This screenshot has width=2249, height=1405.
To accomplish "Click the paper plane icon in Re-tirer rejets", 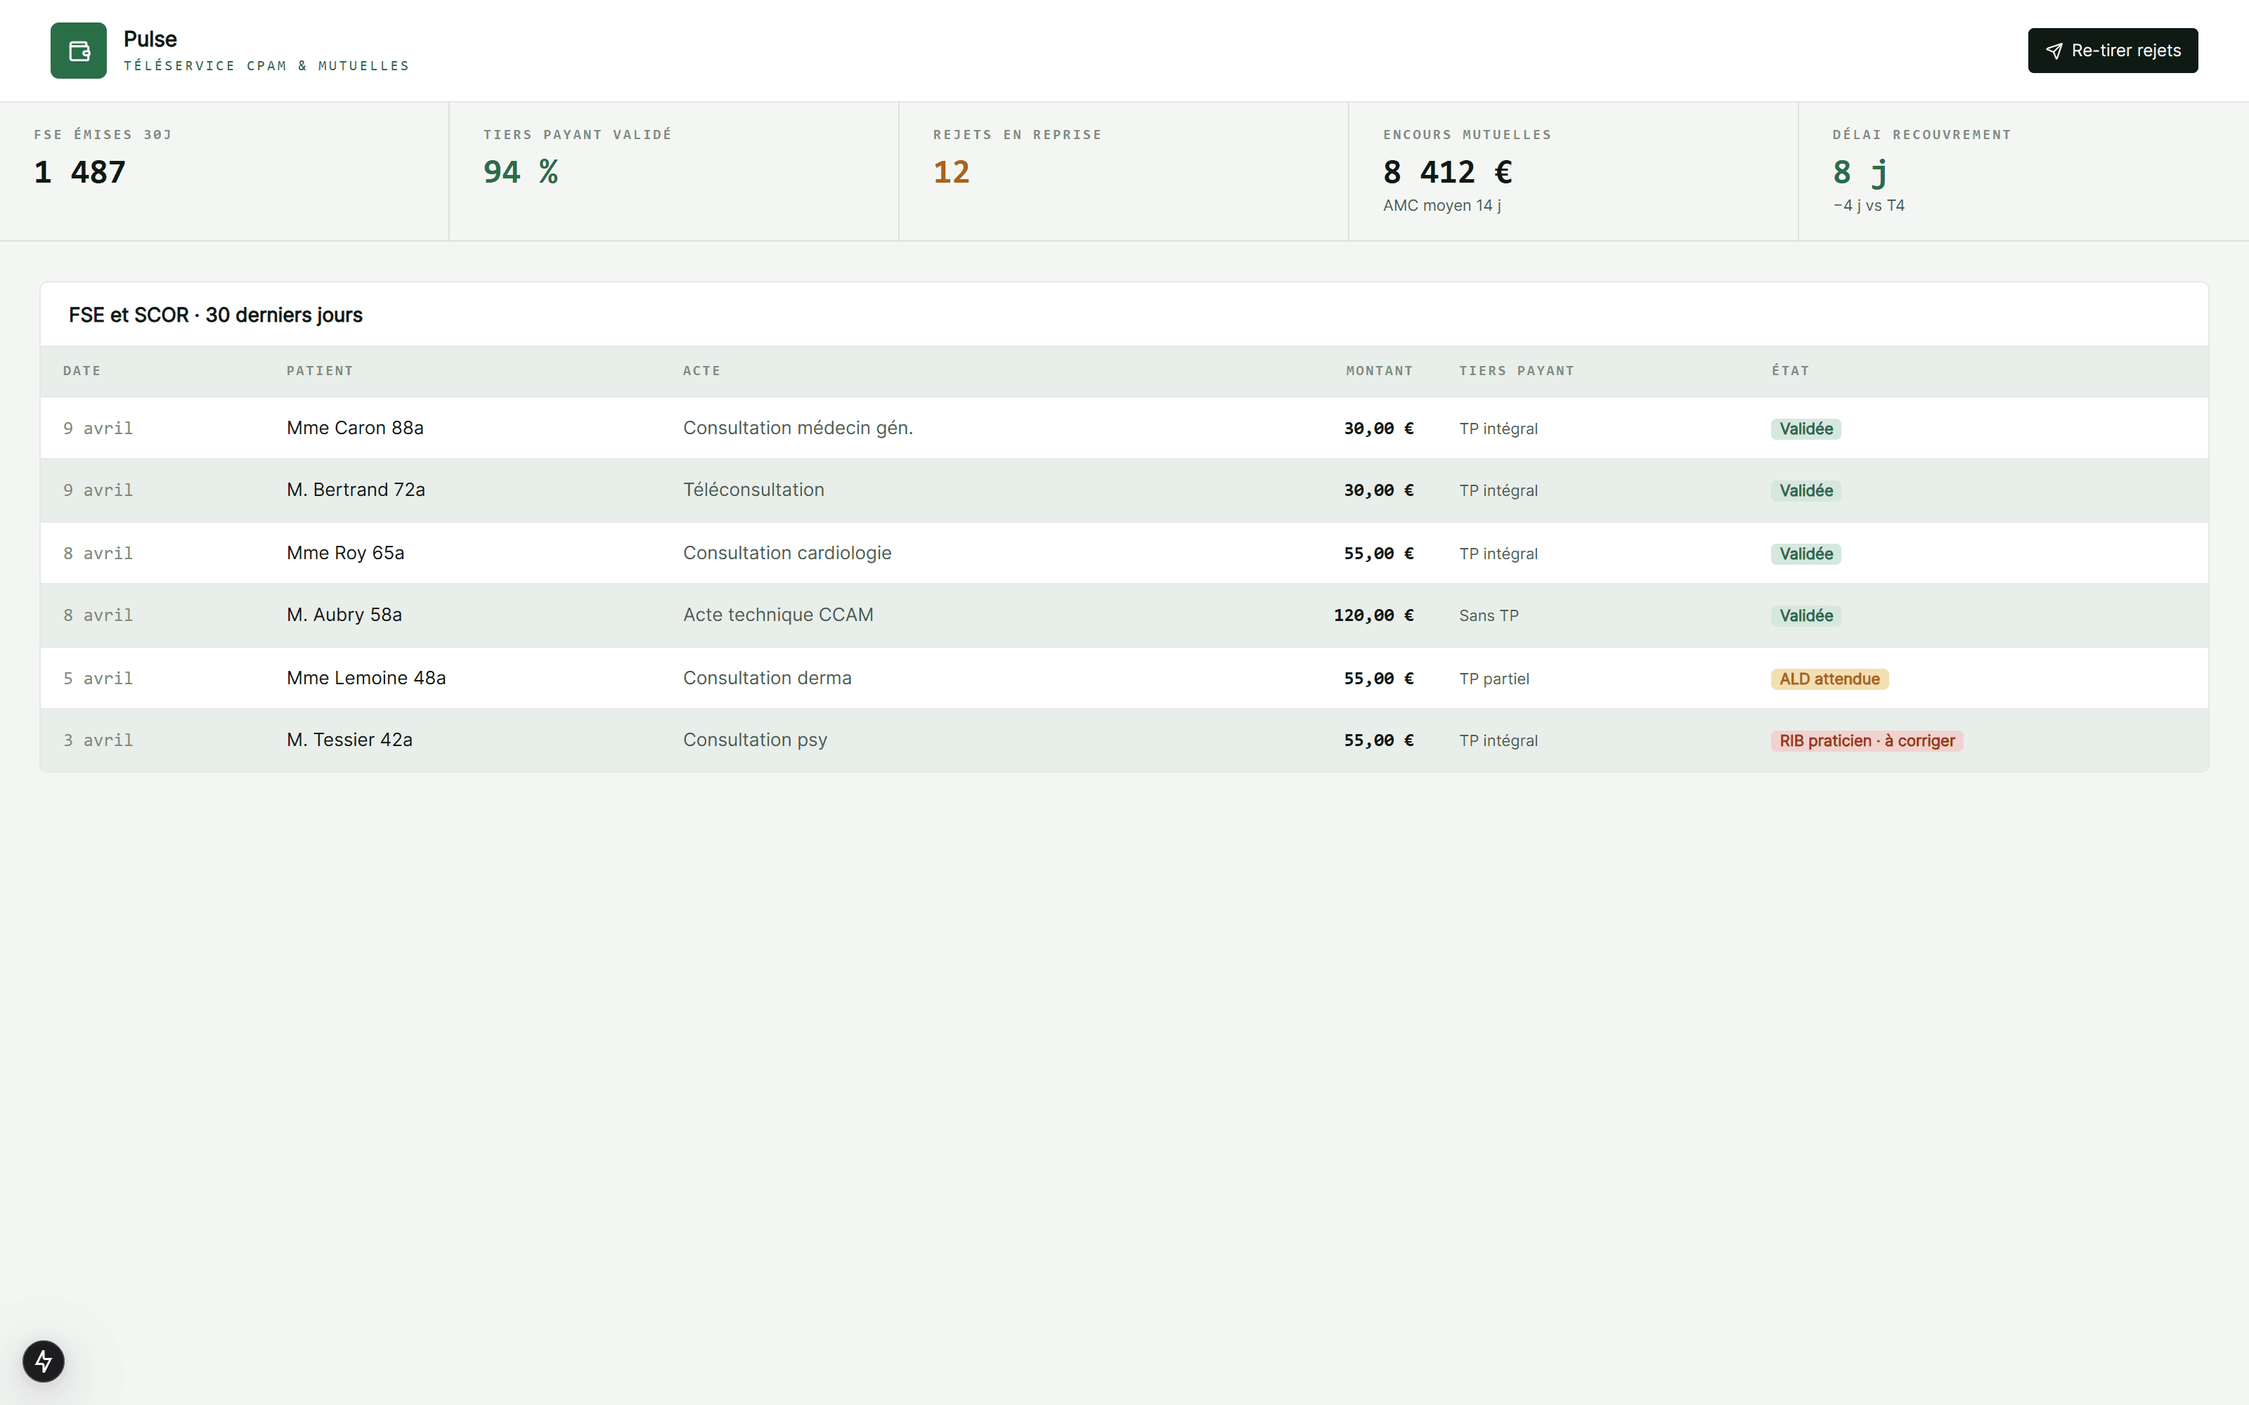I will pos(2054,51).
